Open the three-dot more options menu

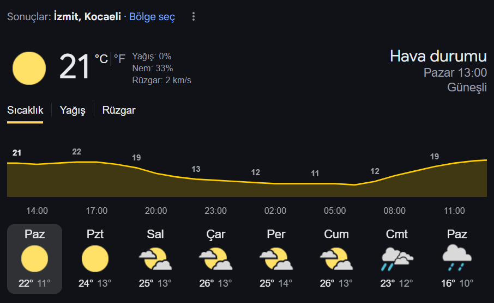coord(194,16)
